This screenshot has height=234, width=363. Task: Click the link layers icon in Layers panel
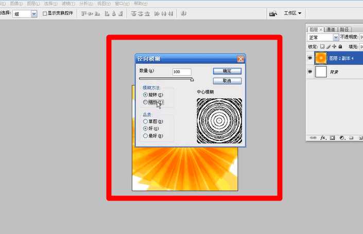tap(313, 138)
